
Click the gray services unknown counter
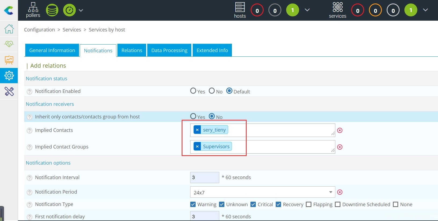(393, 10)
